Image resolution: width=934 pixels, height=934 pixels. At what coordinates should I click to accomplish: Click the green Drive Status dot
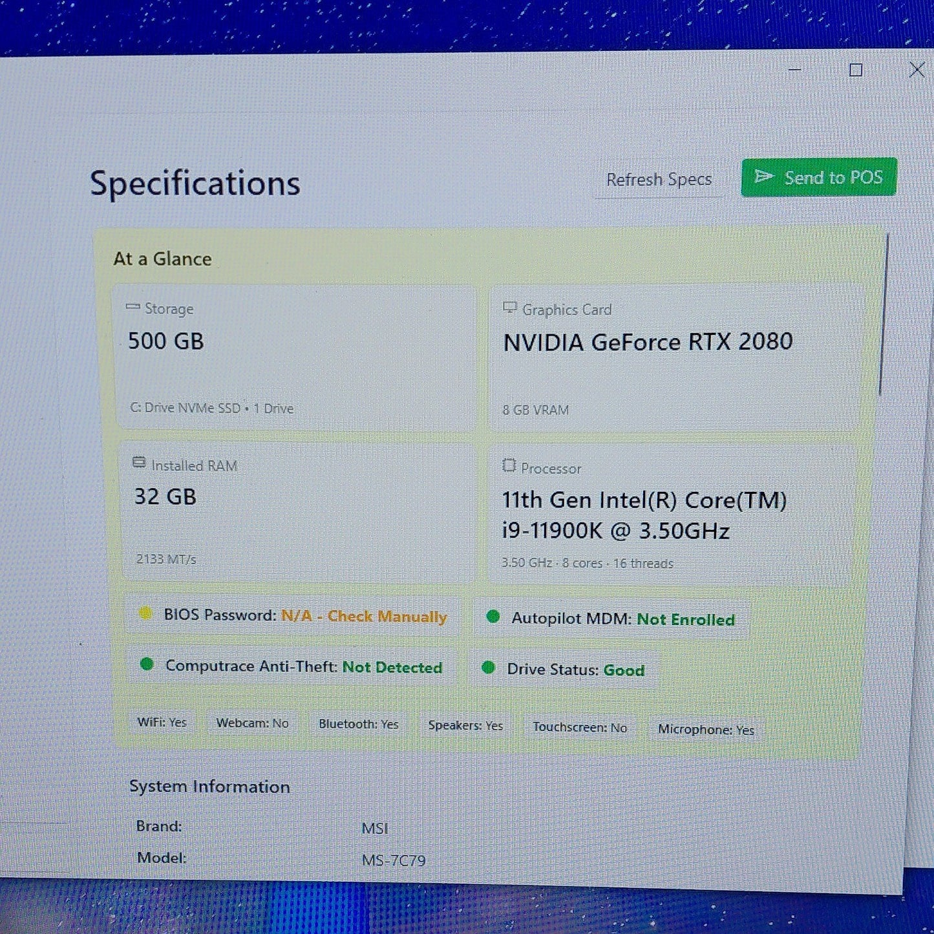click(489, 668)
